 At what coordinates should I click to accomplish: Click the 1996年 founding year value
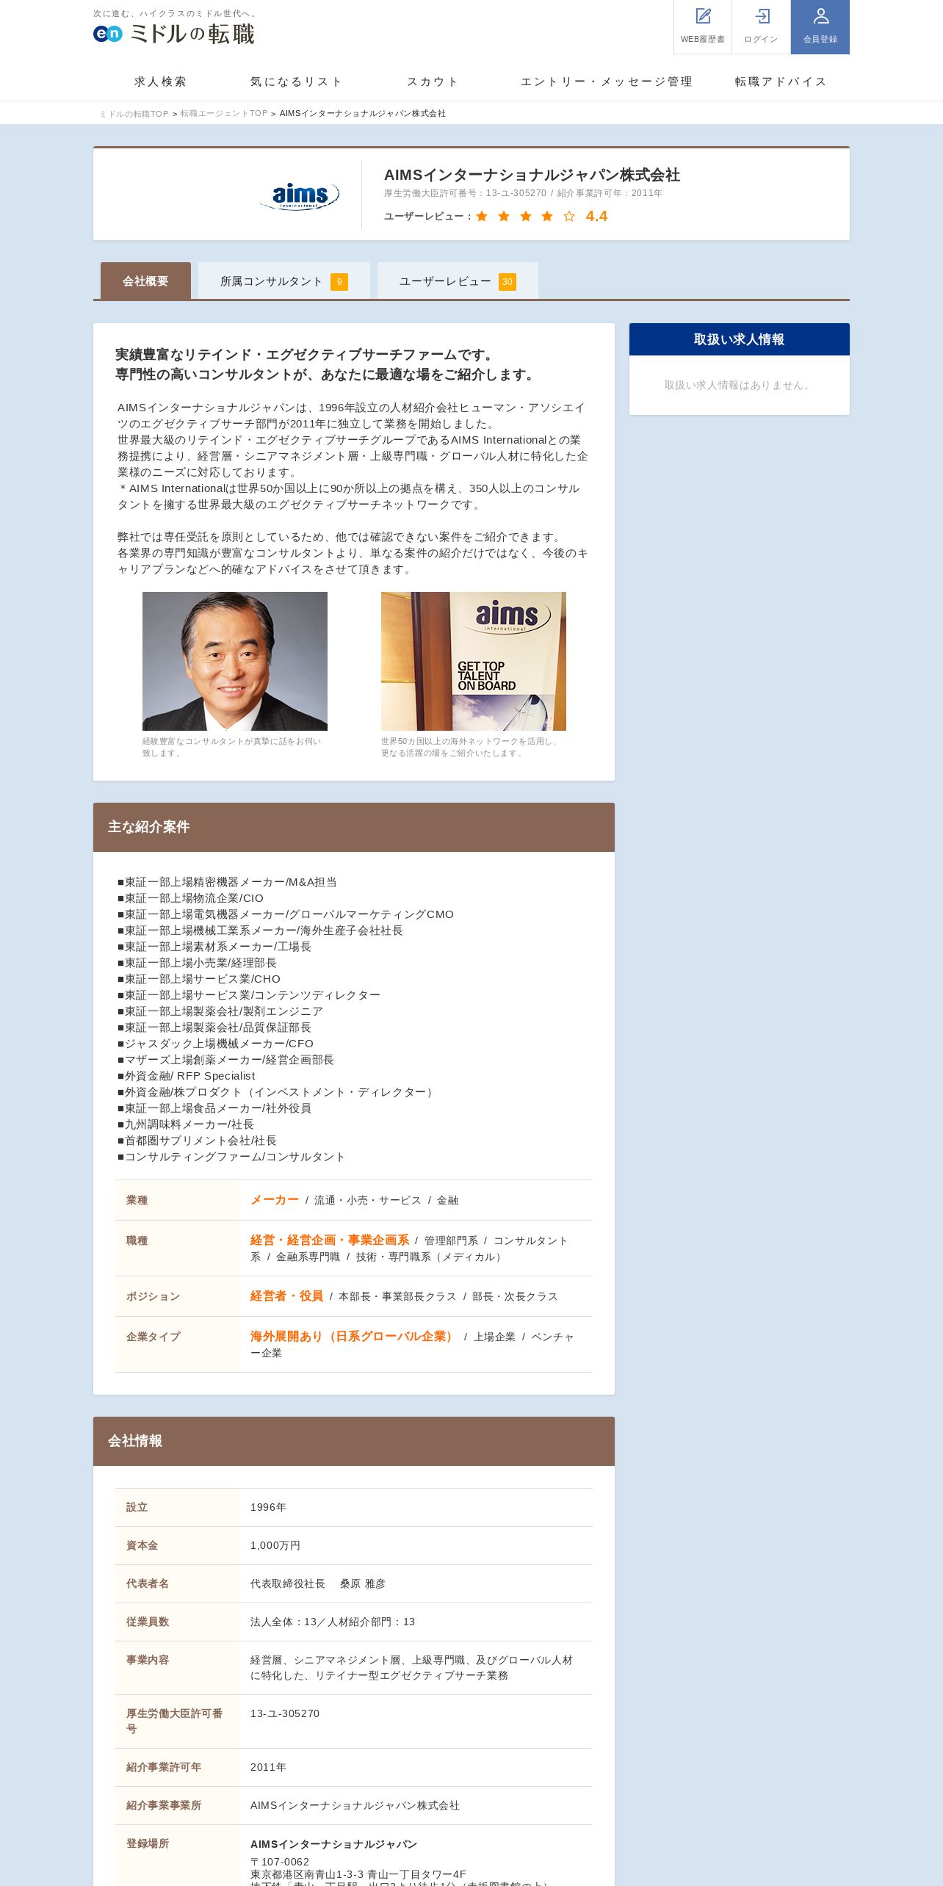268,1507
